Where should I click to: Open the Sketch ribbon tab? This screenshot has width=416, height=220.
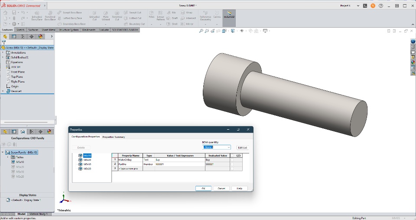click(20, 30)
